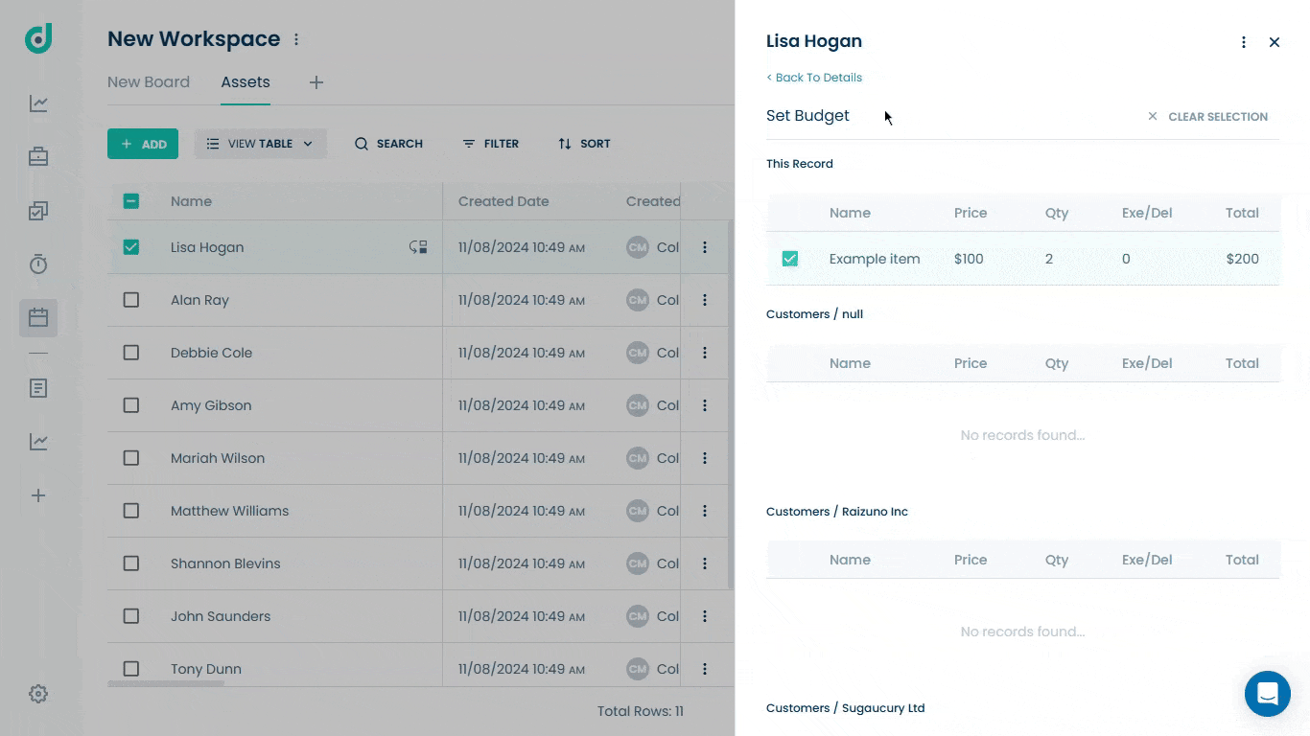Switch to the New Board tab
The image size is (1310, 736).
click(149, 82)
